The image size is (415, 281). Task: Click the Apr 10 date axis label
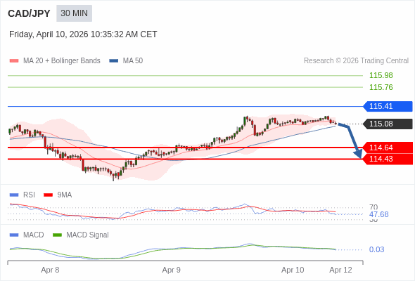(293, 270)
